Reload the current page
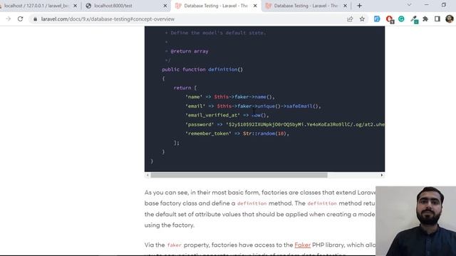Viewport: 456px width, 256px height. pyautogui.click(x=20, y=19)
